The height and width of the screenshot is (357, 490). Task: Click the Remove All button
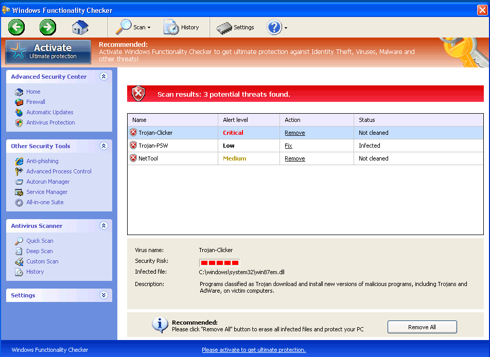point(422,327)
